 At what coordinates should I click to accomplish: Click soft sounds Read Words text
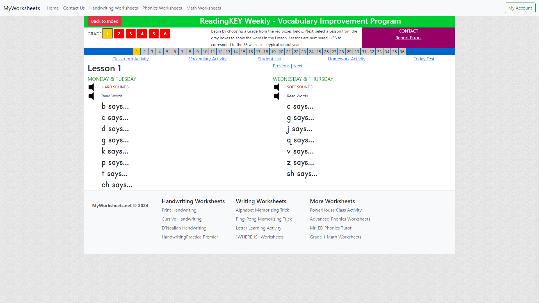[297, 96]
